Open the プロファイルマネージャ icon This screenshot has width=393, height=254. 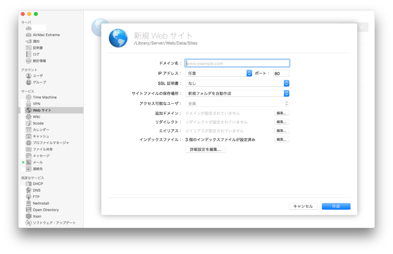[x=28, y=143]
